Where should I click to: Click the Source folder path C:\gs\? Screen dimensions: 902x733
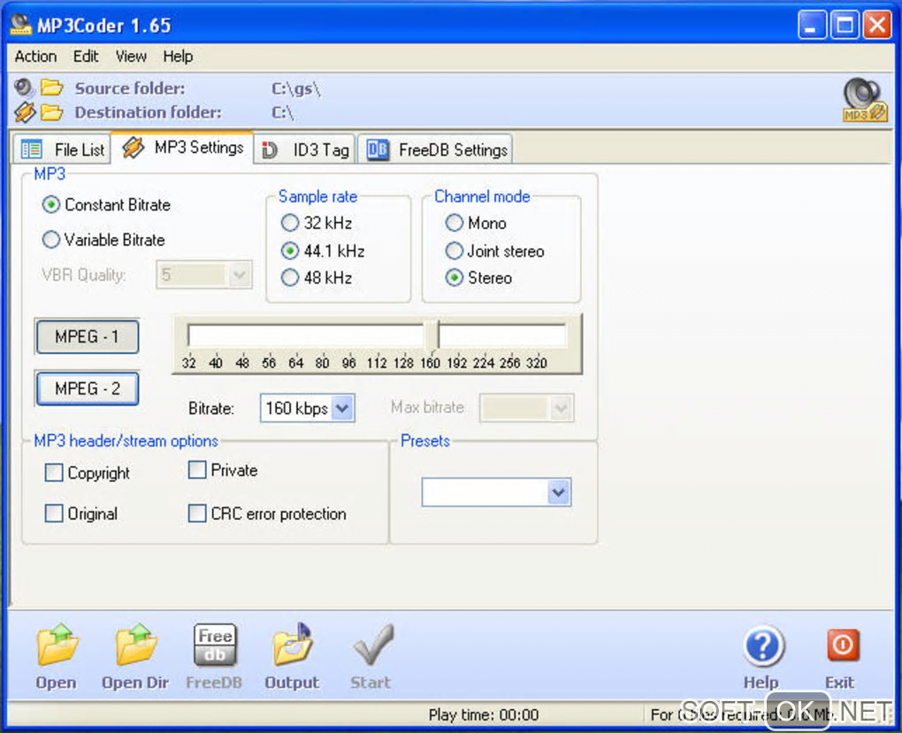click(296, 88)
